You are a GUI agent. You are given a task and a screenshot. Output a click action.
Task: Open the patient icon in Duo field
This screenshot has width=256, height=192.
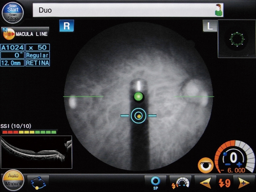[x=219, y=10]
